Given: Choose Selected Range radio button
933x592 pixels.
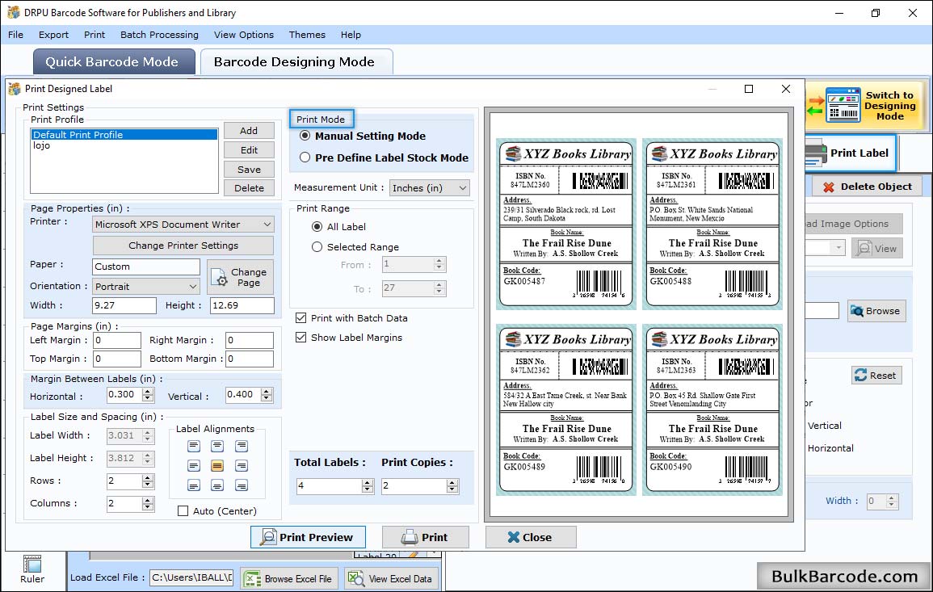Looking at the screenshot, I should click(317, 247).
